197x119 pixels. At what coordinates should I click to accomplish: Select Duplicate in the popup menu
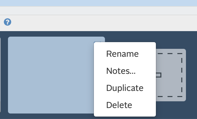(x=125, y=88)
